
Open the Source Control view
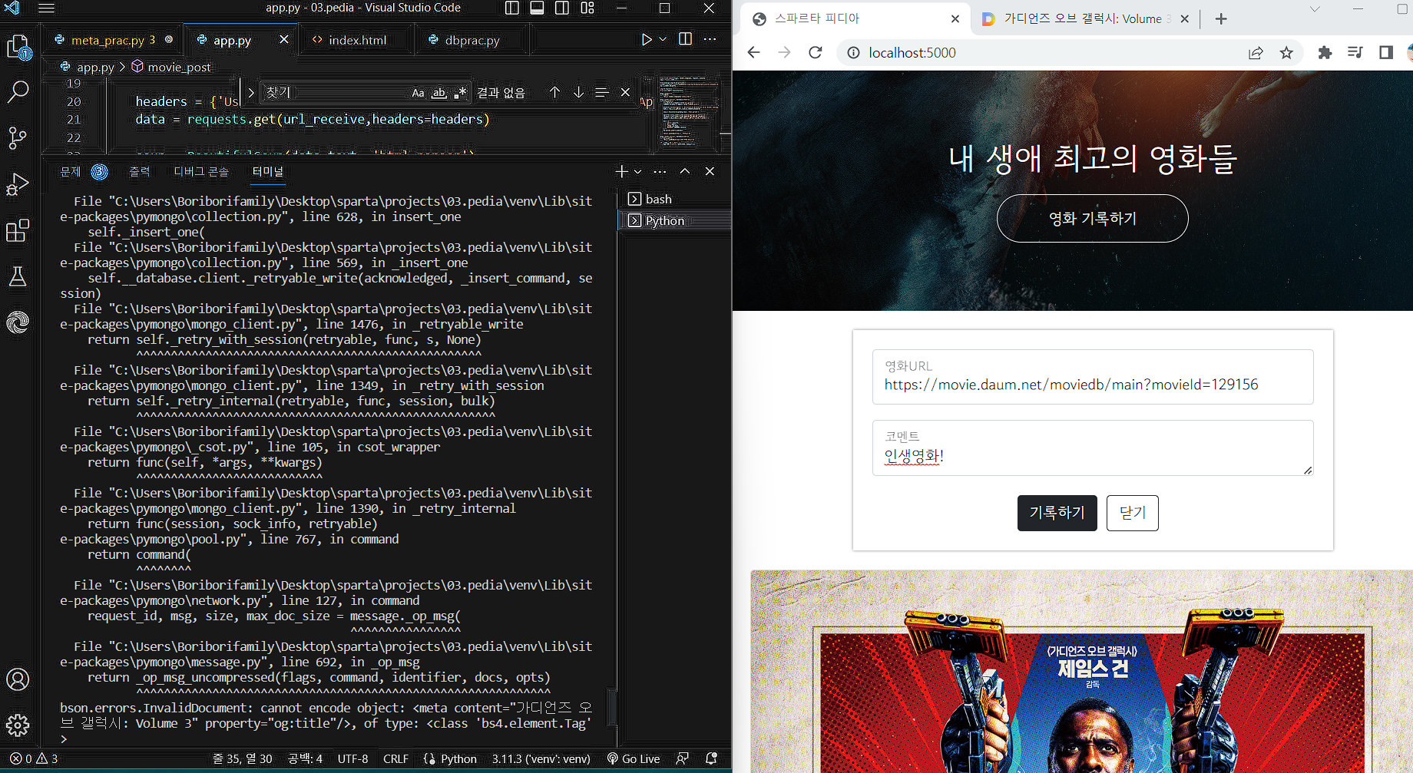click(x=18, y=138)
